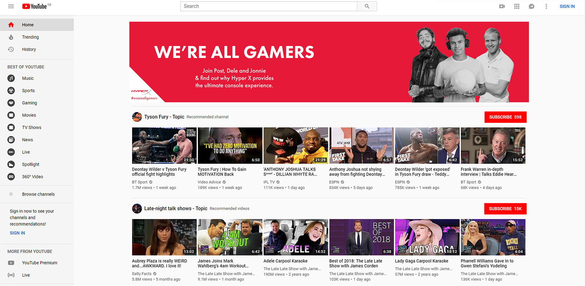Image resolution: width=585 pixels, height=286 pixels.
Task: Open the three-dot settings menu
Action: click(x=546, y=6)
